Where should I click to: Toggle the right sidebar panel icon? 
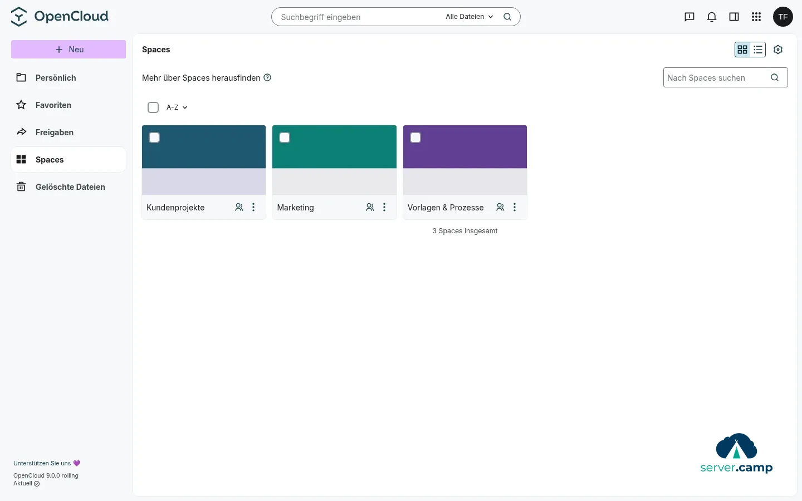734,17
